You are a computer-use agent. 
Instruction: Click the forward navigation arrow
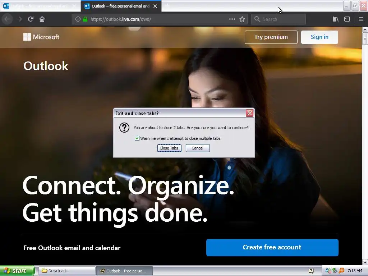(x=19, y=19)
